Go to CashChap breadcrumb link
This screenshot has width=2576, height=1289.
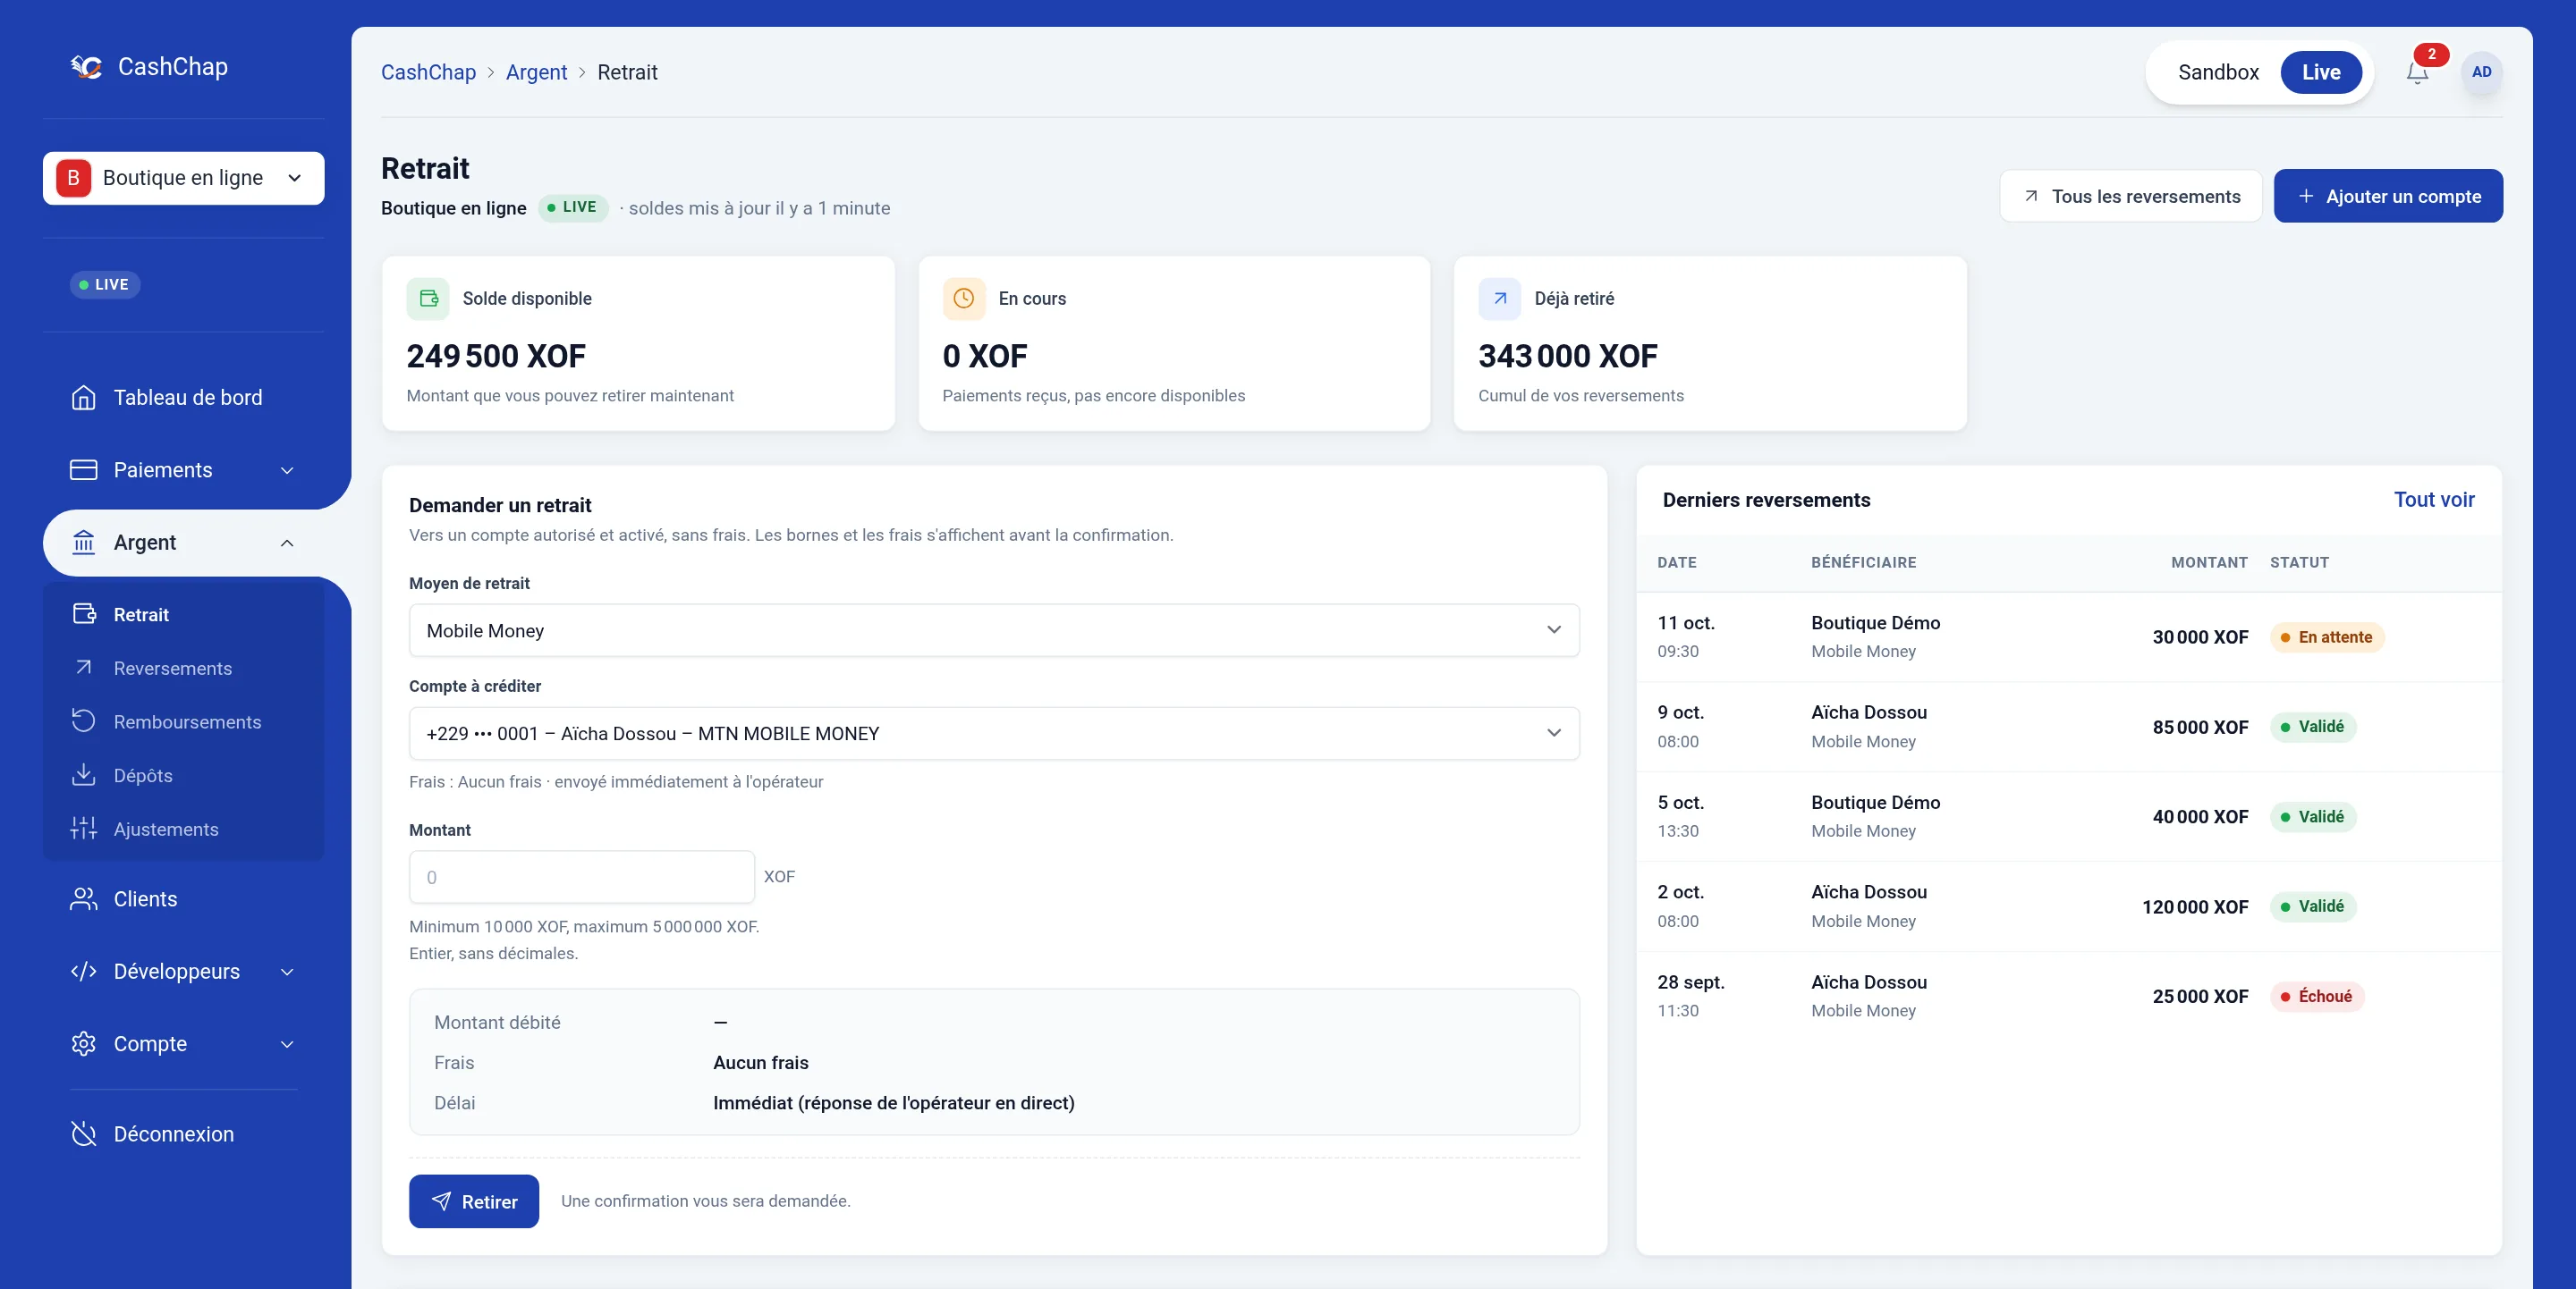tap(428, 72)
